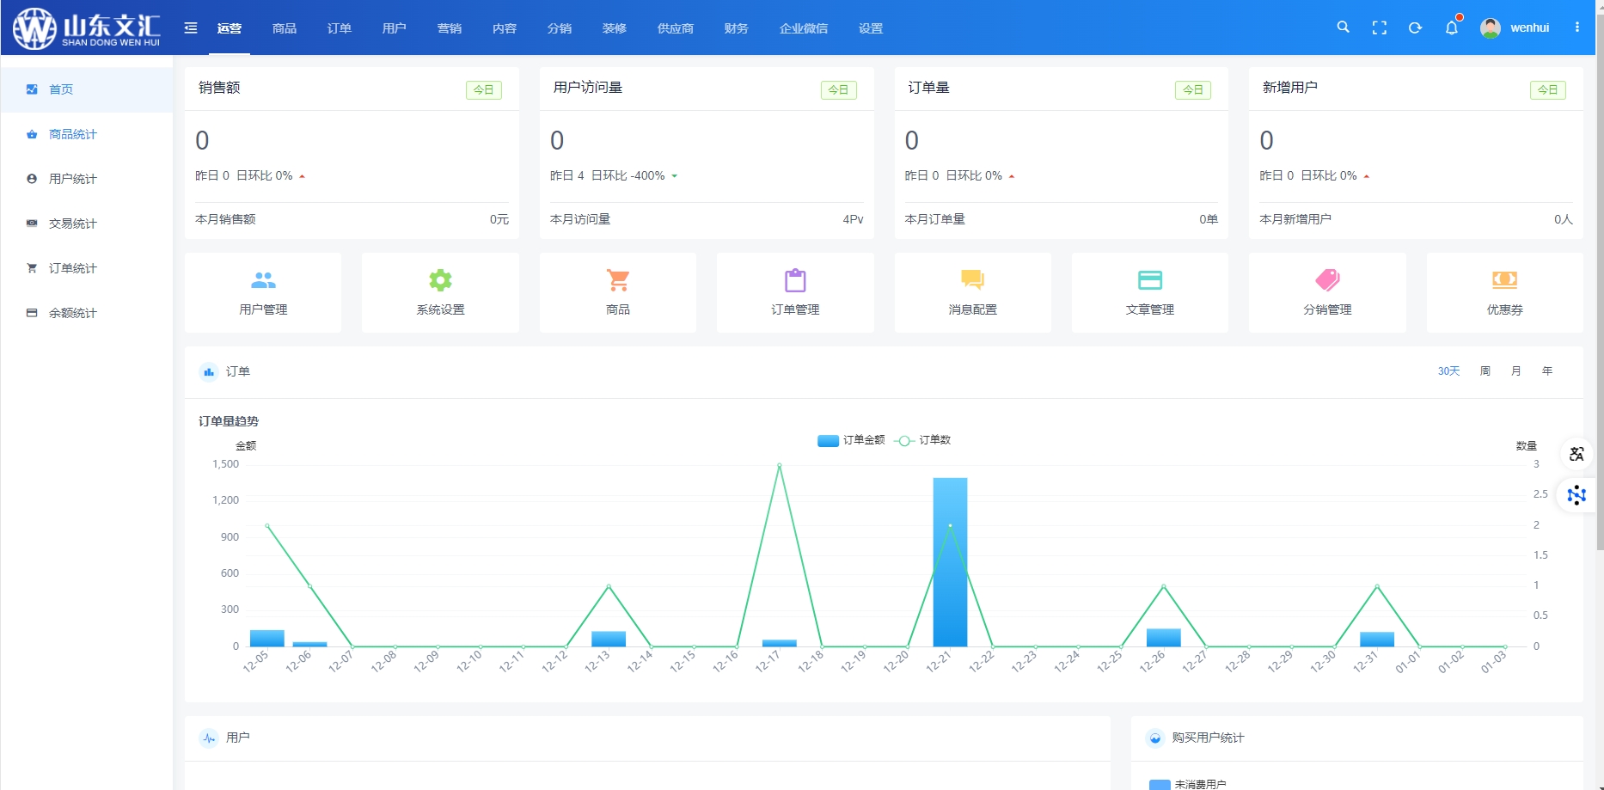The height and width of the screenshot is (790, 1604).
Task: Open the 分销 top menu
Action: point(560,28)
